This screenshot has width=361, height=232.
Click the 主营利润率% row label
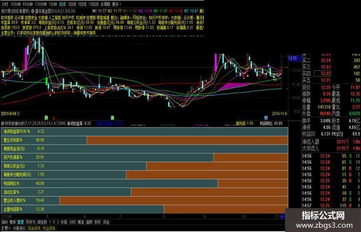[13, 209]
